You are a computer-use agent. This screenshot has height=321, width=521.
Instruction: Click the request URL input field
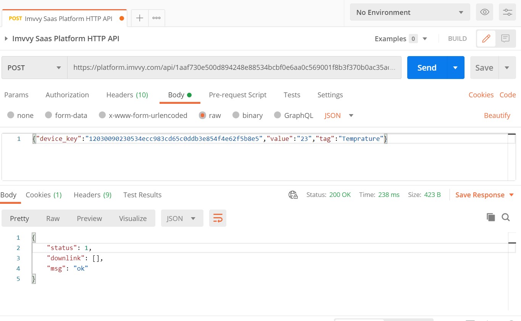click(234, 68)
